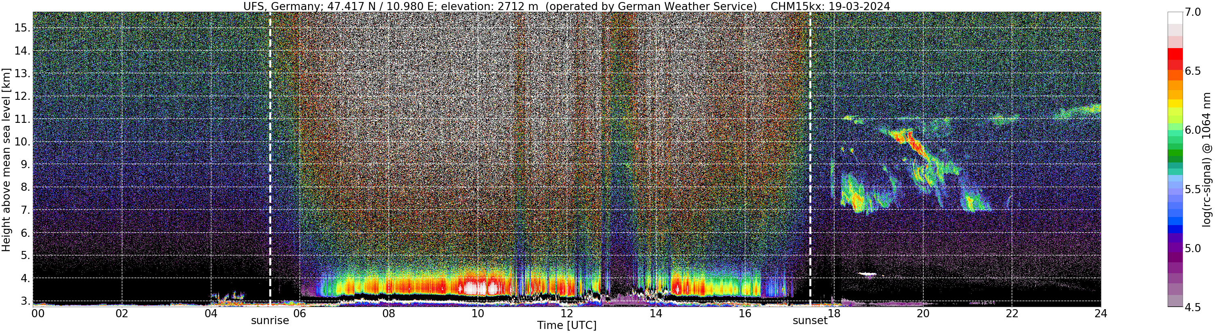The width and height of the screenshot is (1215, 333).
Task: Click the Height above mean sea level label
Action: tap(6, 160)
